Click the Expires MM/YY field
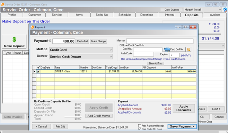 pos(174,55)
